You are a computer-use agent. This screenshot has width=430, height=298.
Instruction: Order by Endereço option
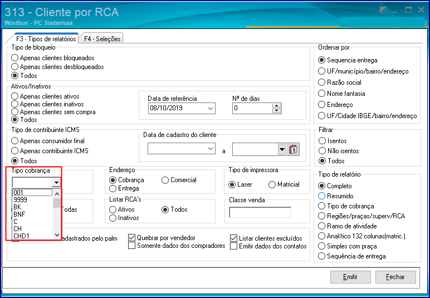(335, 105)
